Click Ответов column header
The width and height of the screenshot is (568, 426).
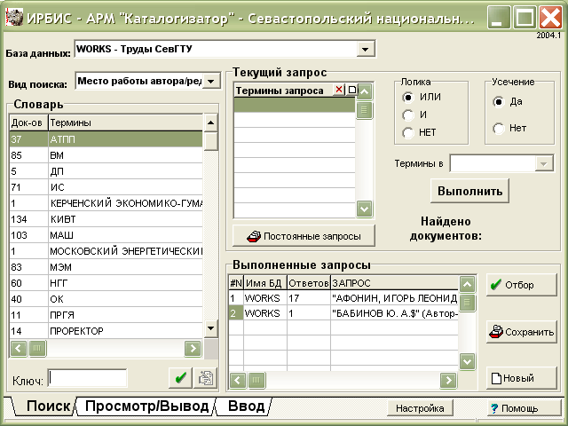click(309, 283)
